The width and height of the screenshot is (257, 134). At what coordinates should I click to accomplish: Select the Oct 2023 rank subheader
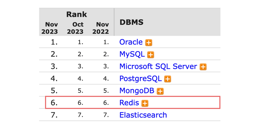tap(75, 28)
